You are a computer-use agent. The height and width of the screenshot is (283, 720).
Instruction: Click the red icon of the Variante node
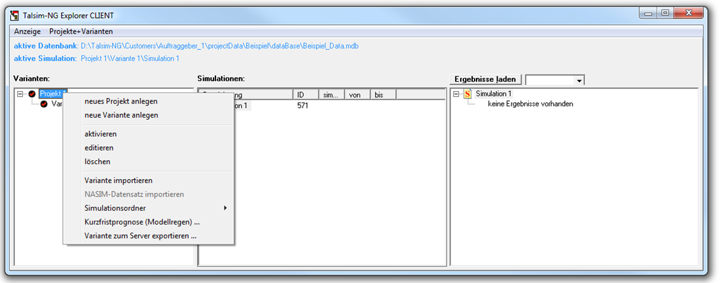[x=44, y=104]
